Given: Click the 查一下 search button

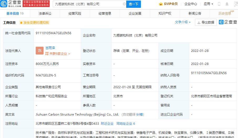Looking at the screenshot, I should click(133, 4).
